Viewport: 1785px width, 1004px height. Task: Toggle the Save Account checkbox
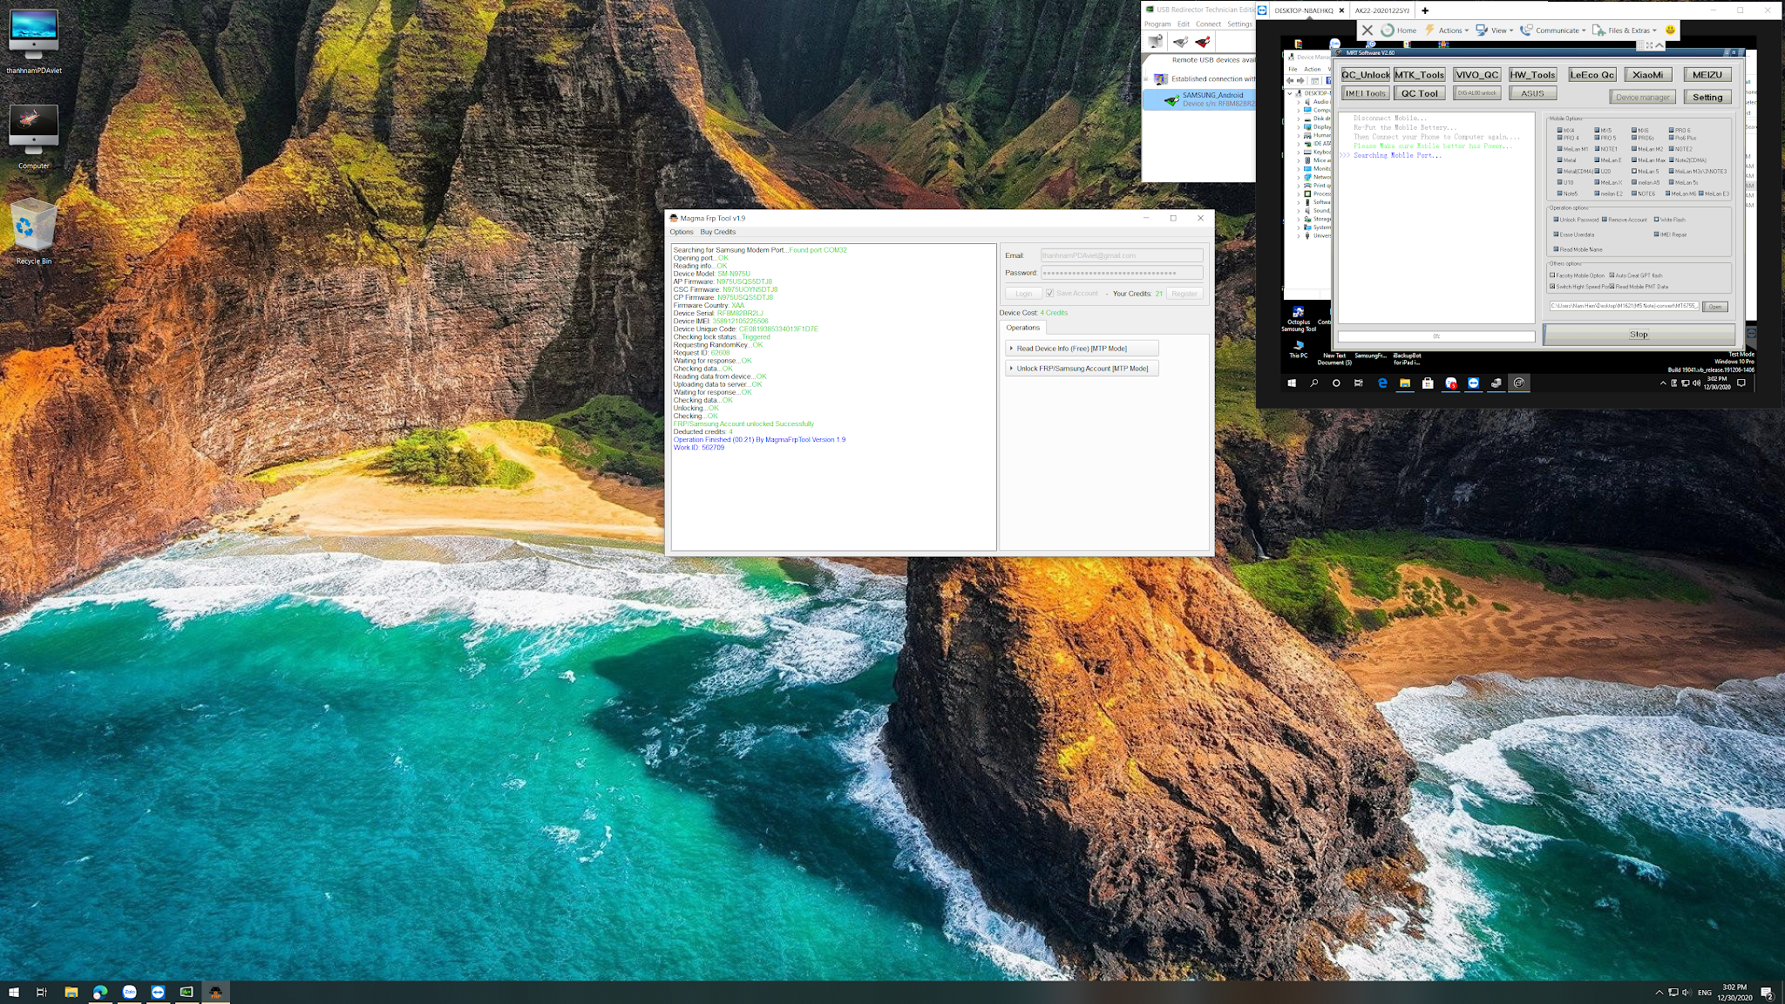click(1050, 294)
